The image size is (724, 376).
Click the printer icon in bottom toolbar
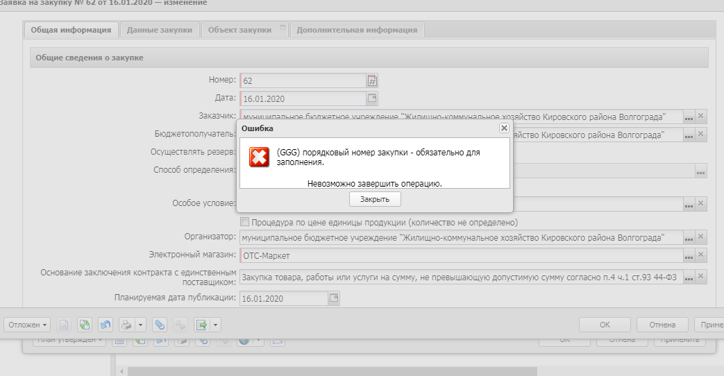(x=126, y=324)
